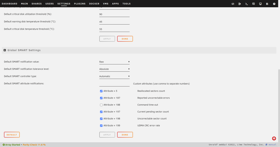Open the Dashboard menu tab
Screen dimensions: 280x147
(10, 4)
